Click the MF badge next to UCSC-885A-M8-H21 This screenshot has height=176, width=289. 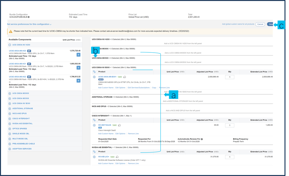pyautogui.click(x=29, y=64)
